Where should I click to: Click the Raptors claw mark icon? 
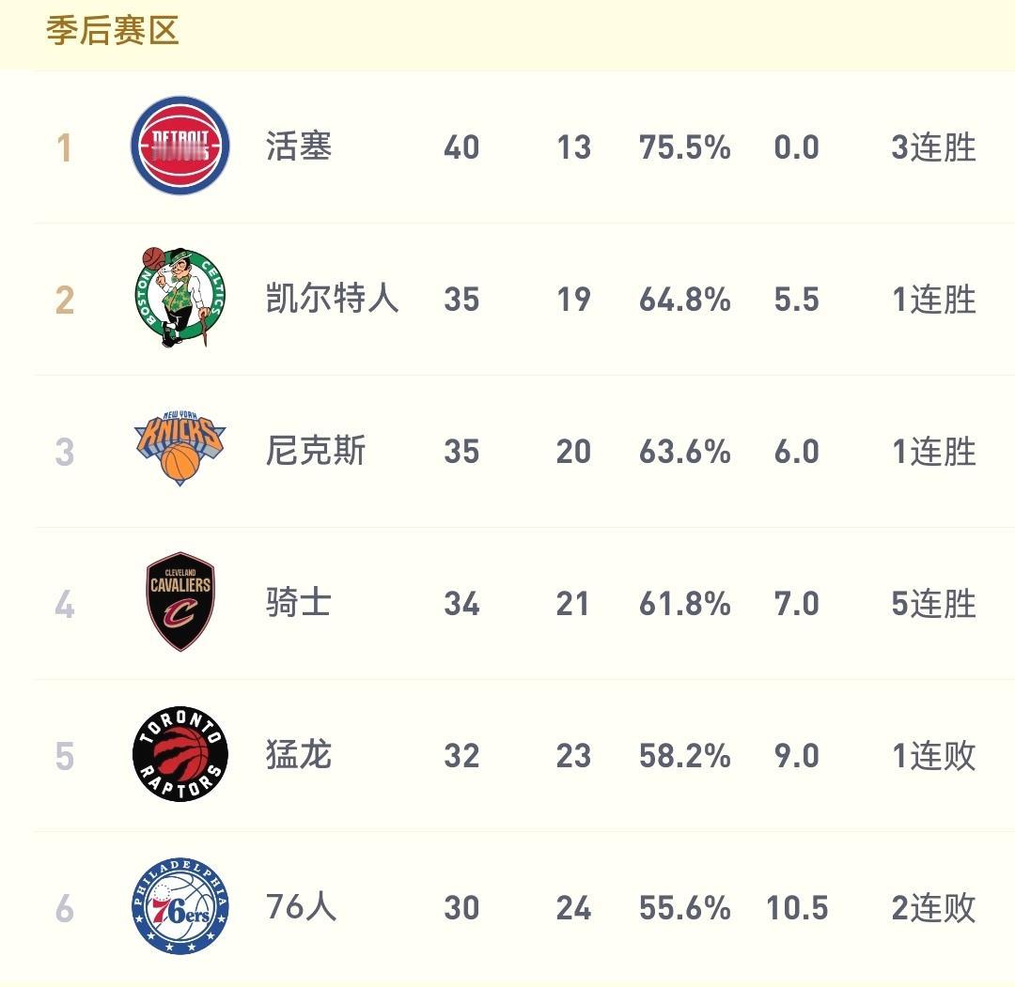[179, 755]
